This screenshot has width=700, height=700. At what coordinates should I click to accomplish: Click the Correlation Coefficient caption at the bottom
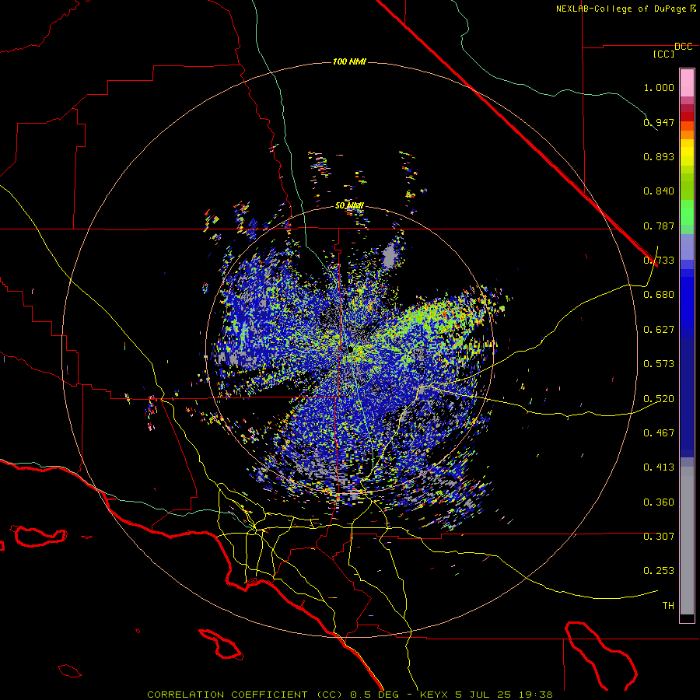click(350, 695)
